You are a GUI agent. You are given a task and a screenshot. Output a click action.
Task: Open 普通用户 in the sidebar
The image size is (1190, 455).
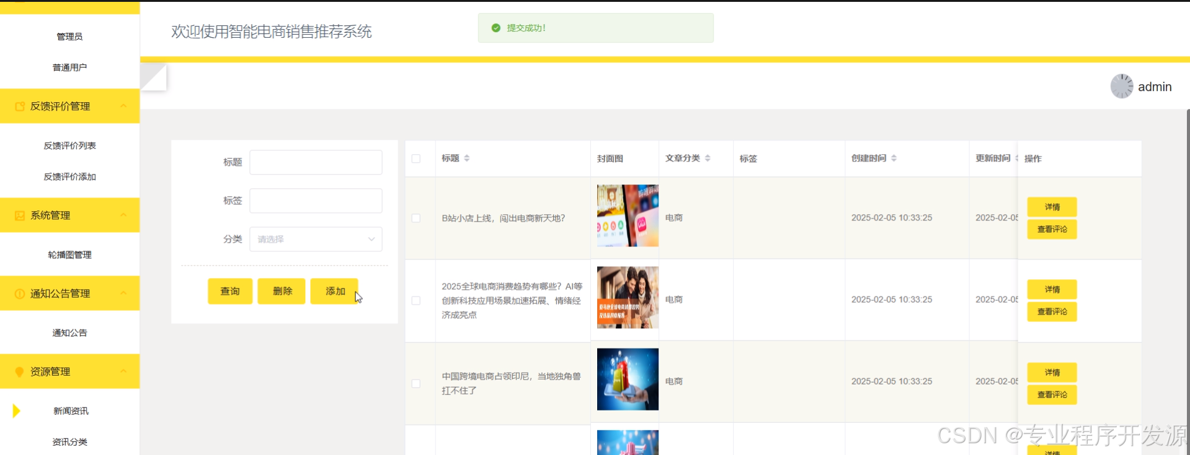(x=69, y=67)
